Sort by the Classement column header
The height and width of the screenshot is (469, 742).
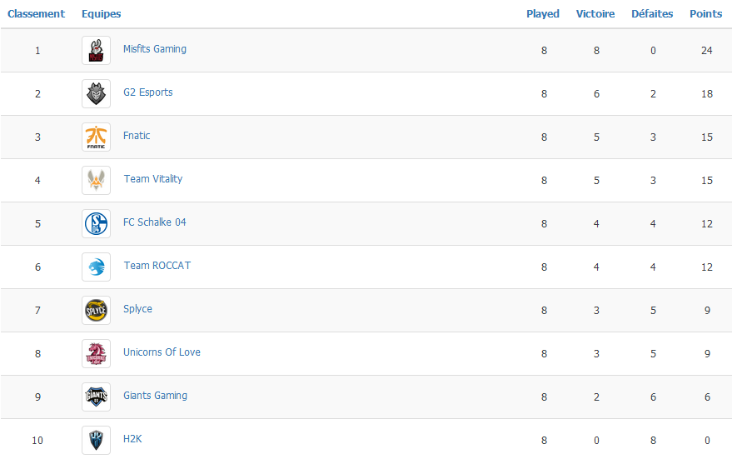coord(36,13)
